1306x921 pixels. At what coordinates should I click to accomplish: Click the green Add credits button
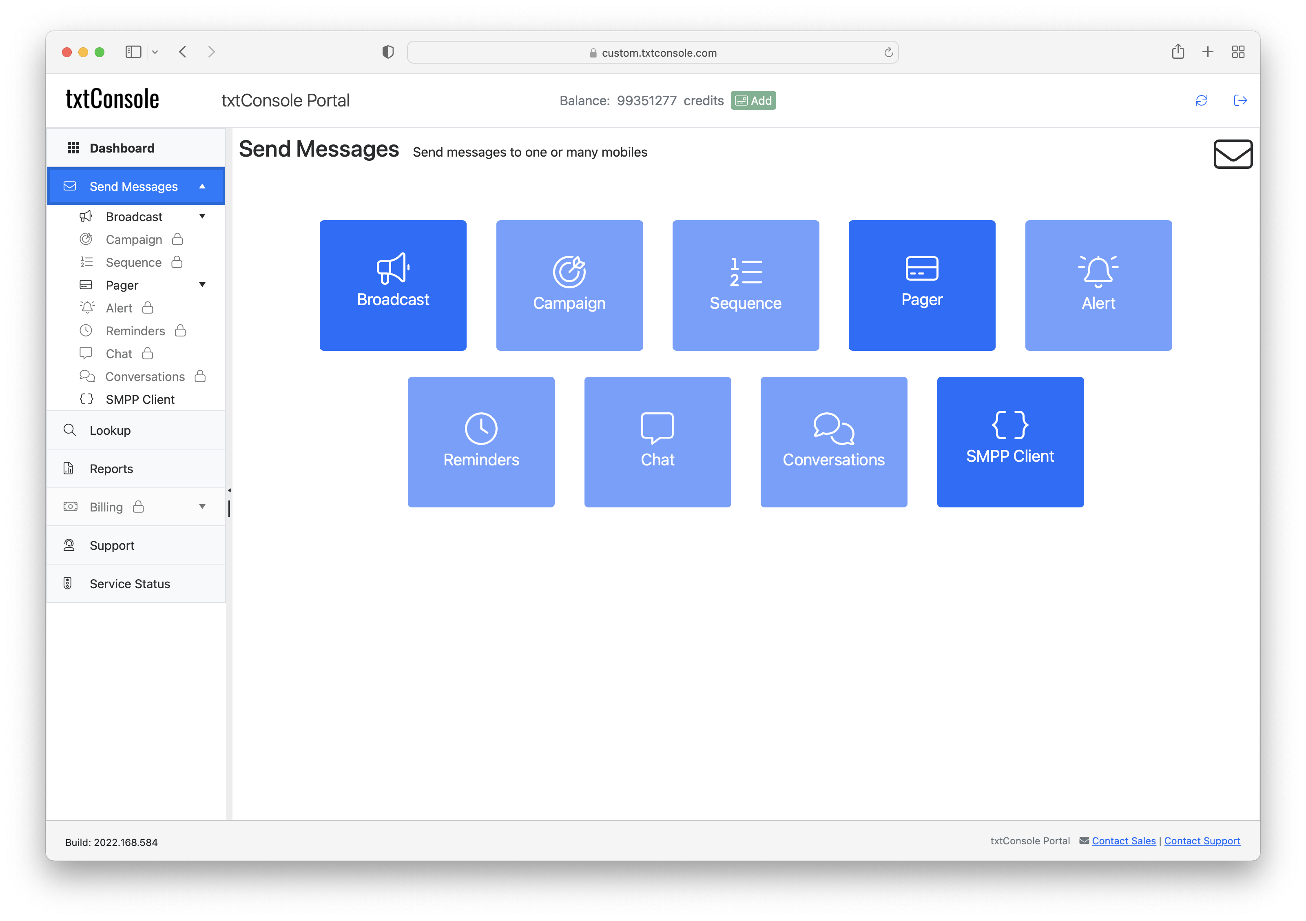(x=753, y=101)
